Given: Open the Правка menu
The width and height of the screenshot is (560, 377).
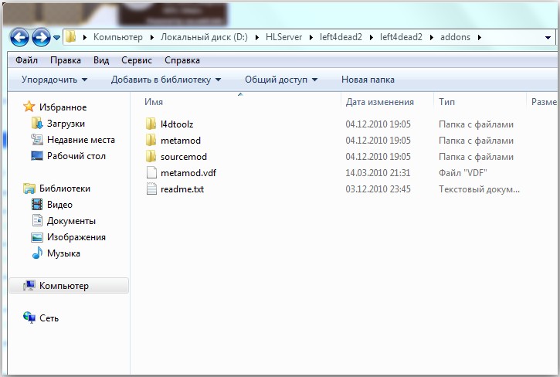Looking at the screenshot, I should (x=66, y=60).
